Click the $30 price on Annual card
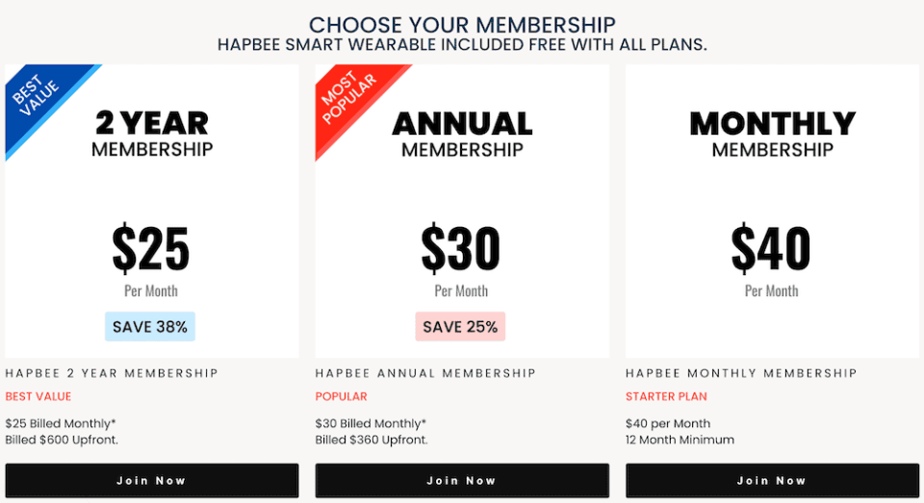The image size is (924, 503). point(461,248)
